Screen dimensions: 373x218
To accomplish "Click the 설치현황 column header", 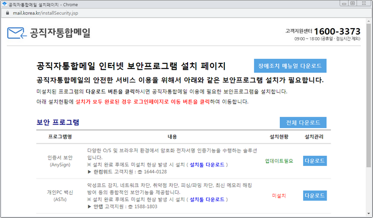I will pyautogui.click(x=279, y=137).
